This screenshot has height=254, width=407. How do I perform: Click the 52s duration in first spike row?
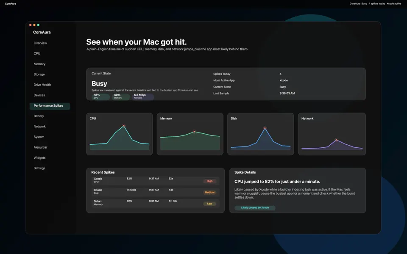[x=171, y=179]
